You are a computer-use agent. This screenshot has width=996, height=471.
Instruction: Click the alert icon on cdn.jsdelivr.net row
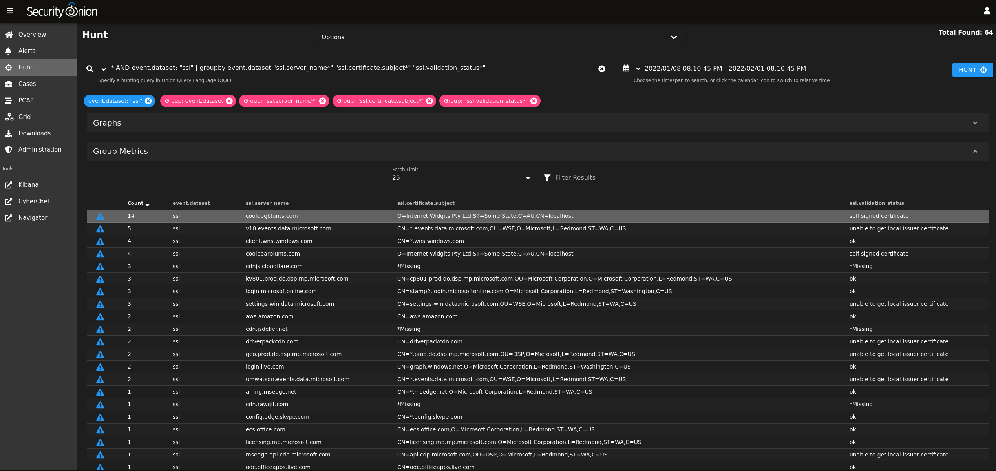100,329
